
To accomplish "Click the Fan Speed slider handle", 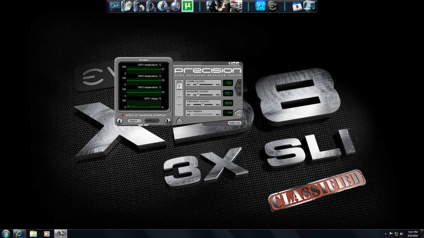I will 197,114.
